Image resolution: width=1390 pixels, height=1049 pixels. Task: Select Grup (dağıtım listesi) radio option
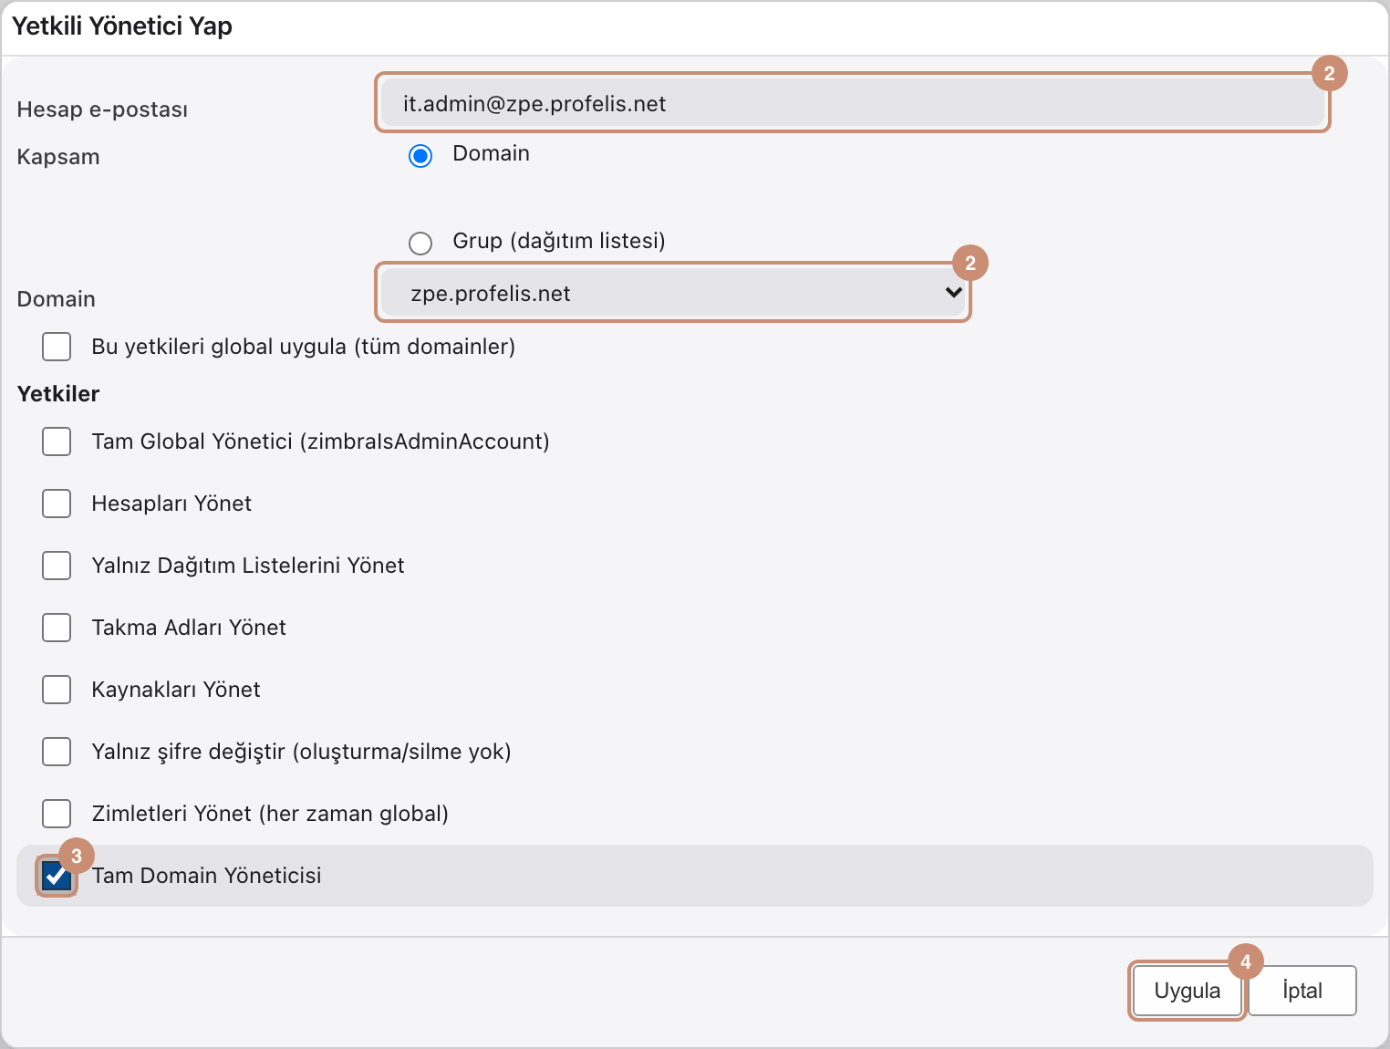coord(420,244)
